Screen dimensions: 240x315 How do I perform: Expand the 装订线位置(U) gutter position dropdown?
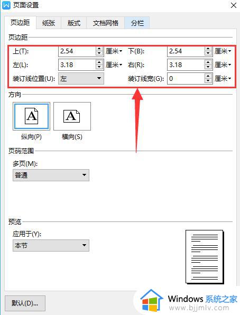pos(81,79)
